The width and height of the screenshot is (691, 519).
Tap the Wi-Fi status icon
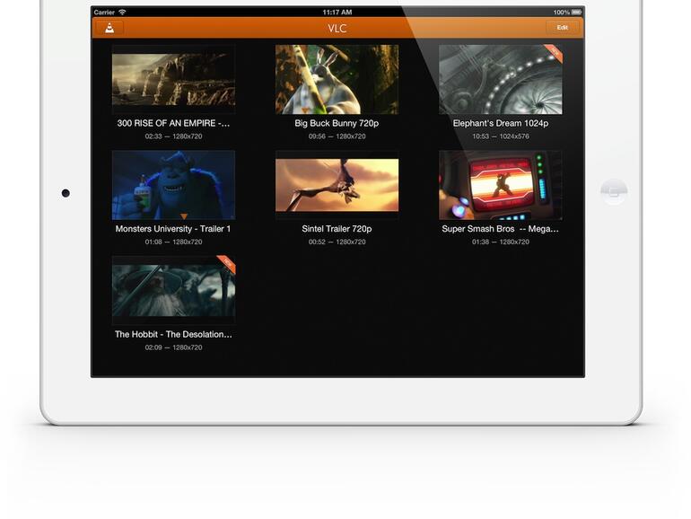[122, 13]
